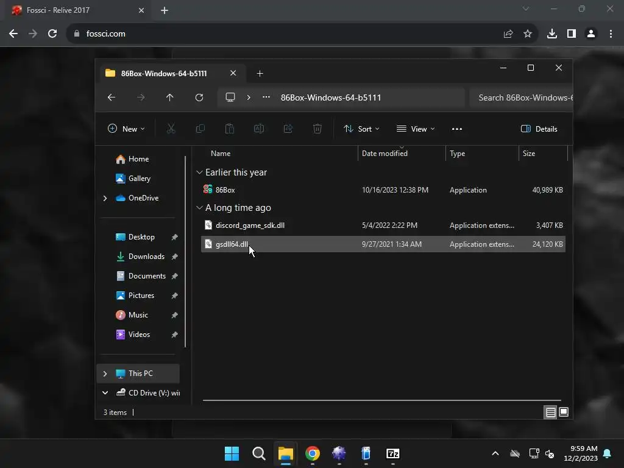Sort by the Type column header
The height and width of the screenshot is (468, 624).
click(482, 154)
